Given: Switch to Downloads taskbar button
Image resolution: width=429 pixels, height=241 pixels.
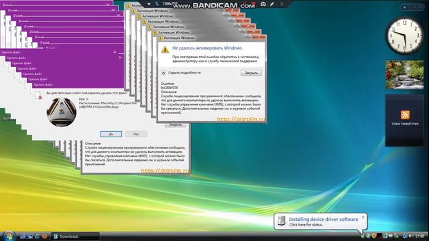Looking at the screenshot, I should (x=75, y=236).
